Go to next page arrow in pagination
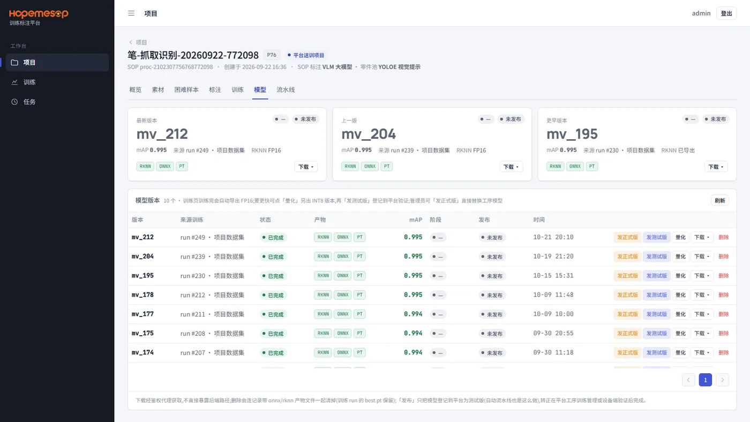Screen dimensions: 750x422 coord(722,380)
